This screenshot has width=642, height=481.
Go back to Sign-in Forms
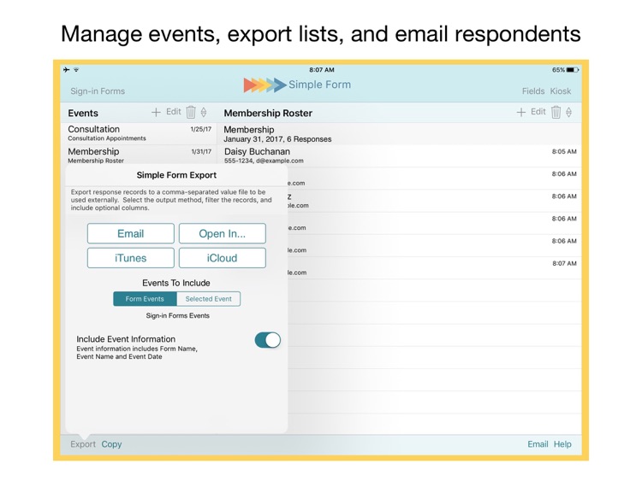click(98, 91)
